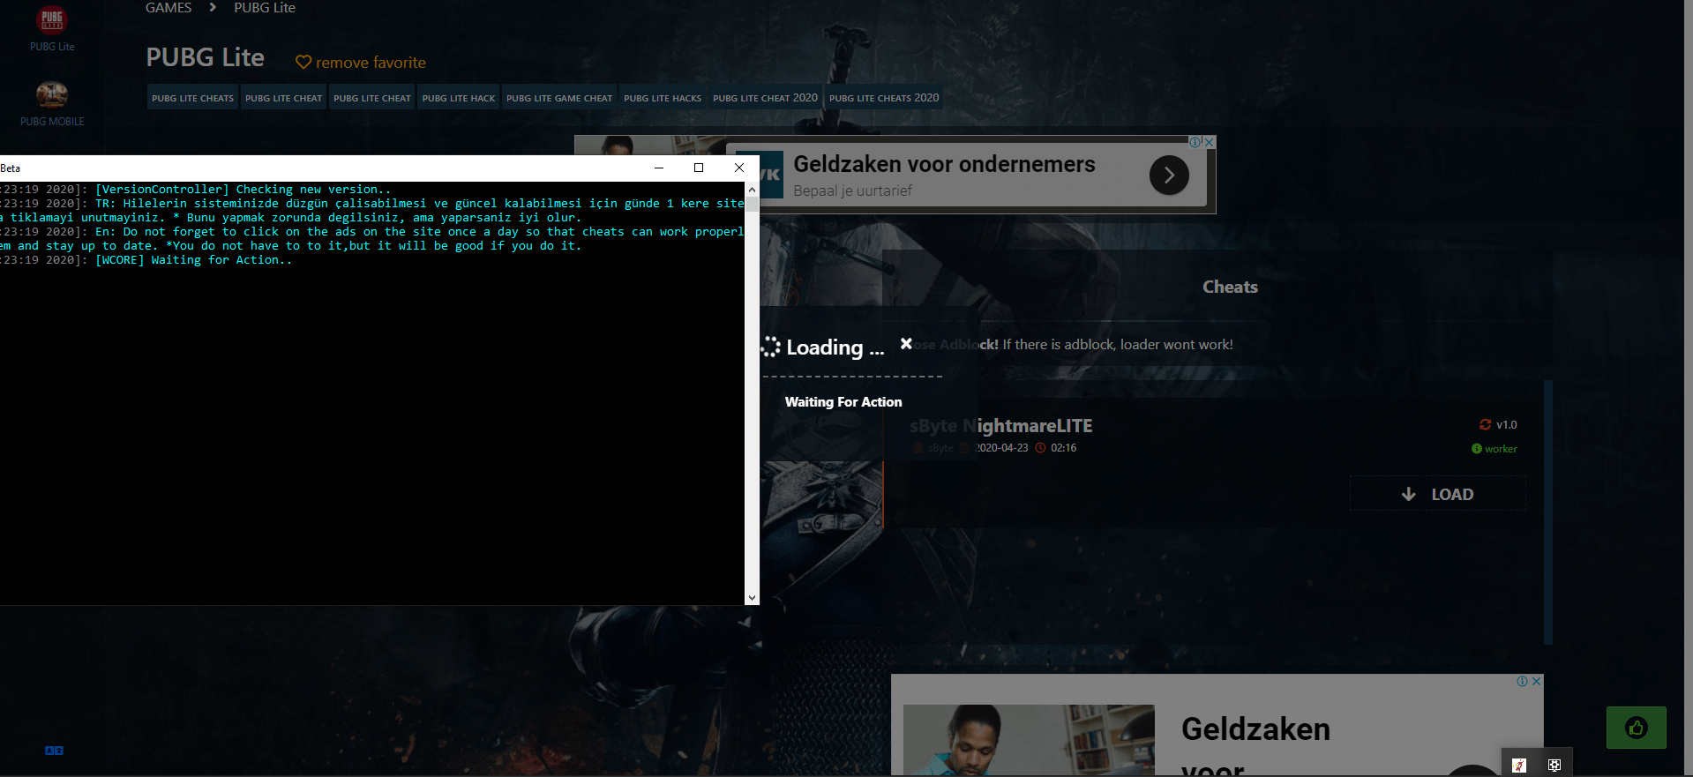1693x777 pixels.
Task: Click the '[WCORE] Waiting for Action..' console line
Action: [194, 260]
